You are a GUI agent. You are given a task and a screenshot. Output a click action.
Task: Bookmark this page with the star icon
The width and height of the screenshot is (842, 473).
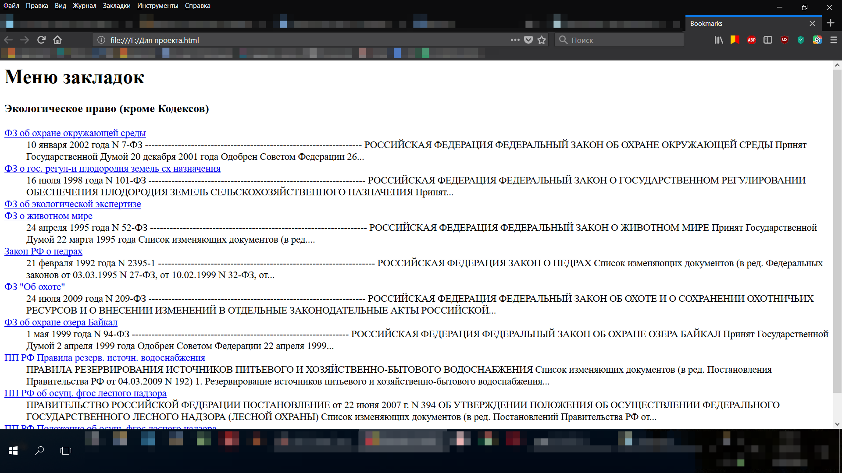pos(542,40)
